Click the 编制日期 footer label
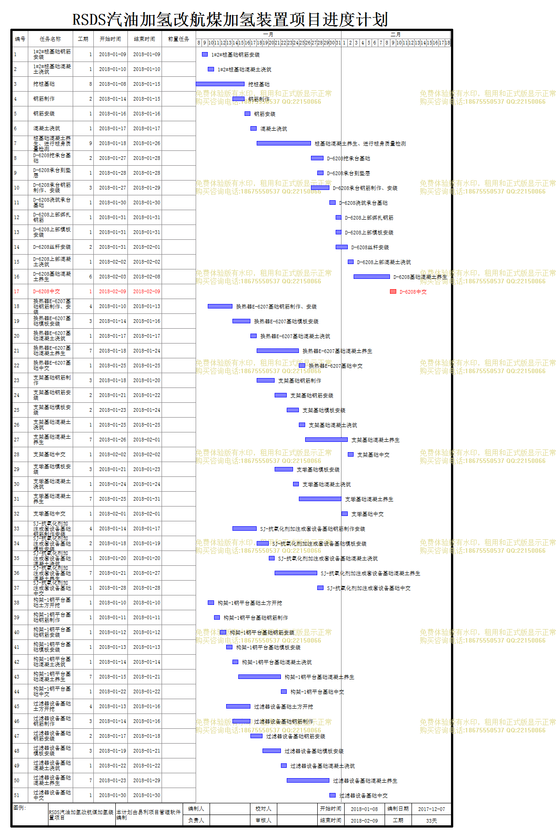The height and width of the screenshot is (837, 556). pos(398,809)
